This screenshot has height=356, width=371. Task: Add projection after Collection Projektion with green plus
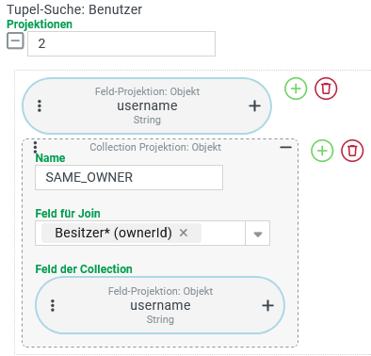322,151
